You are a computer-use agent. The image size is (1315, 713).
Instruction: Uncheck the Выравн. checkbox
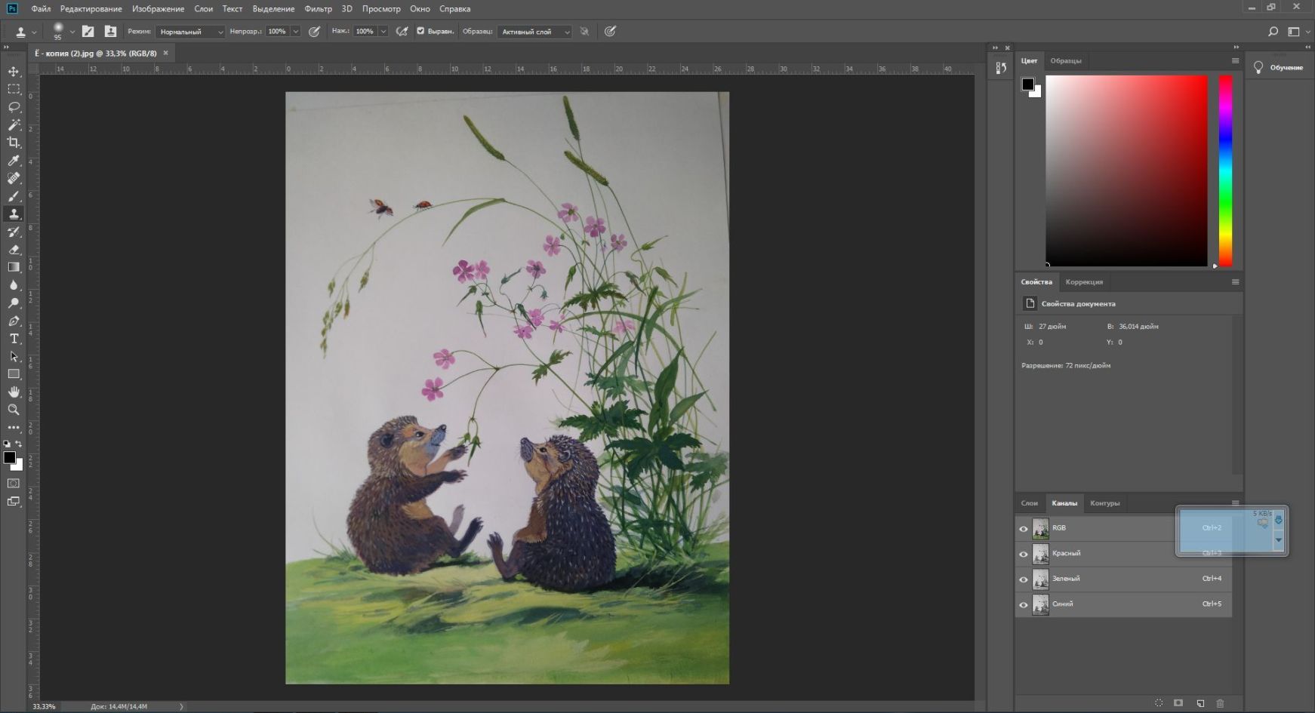(x=420, y=32)
